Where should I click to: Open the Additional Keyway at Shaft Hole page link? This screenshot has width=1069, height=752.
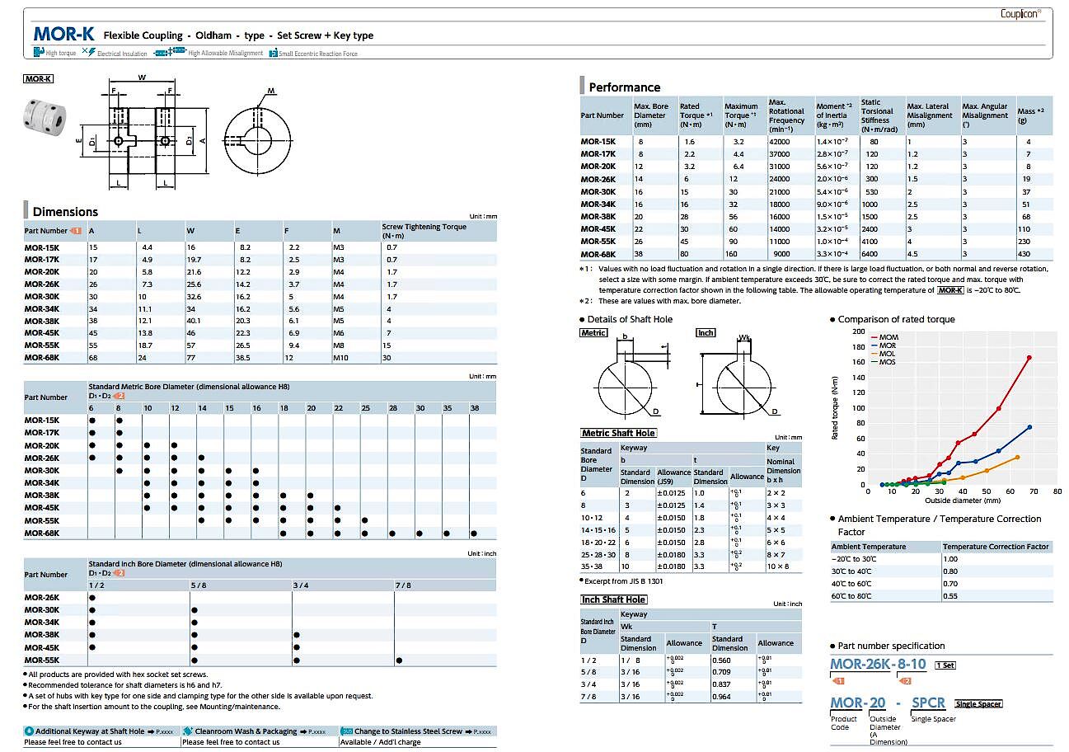[162, 731]
